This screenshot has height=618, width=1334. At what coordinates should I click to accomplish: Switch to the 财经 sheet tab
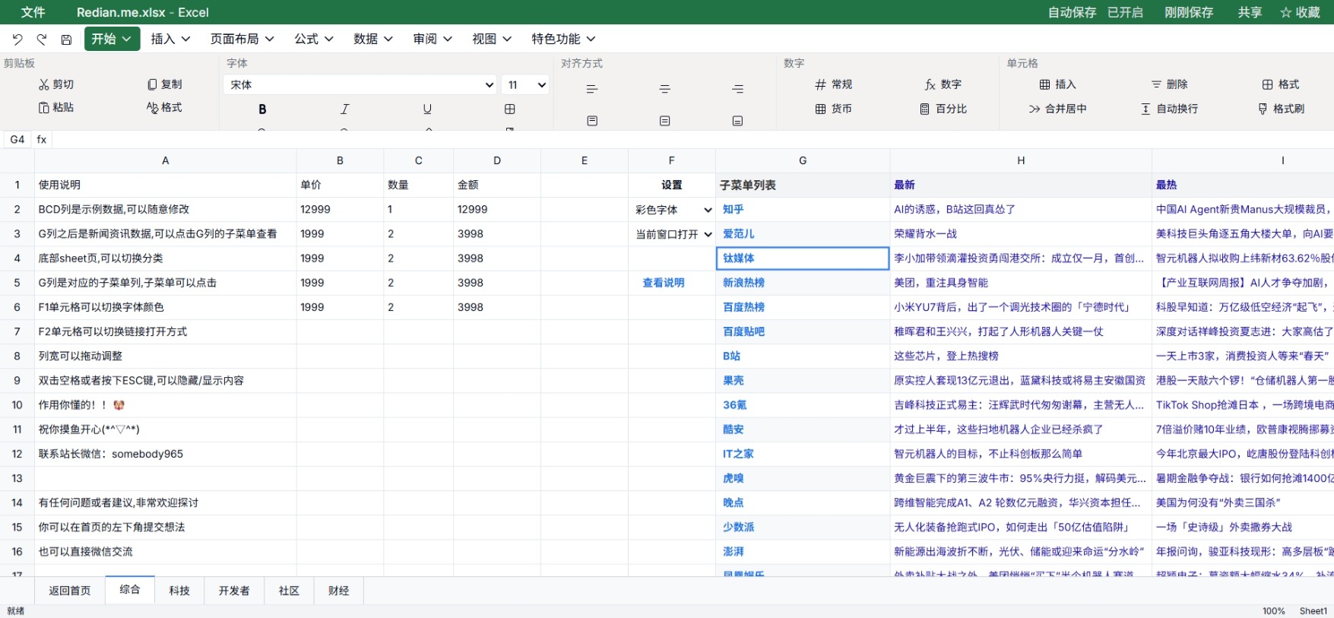[x=338, y=591]
